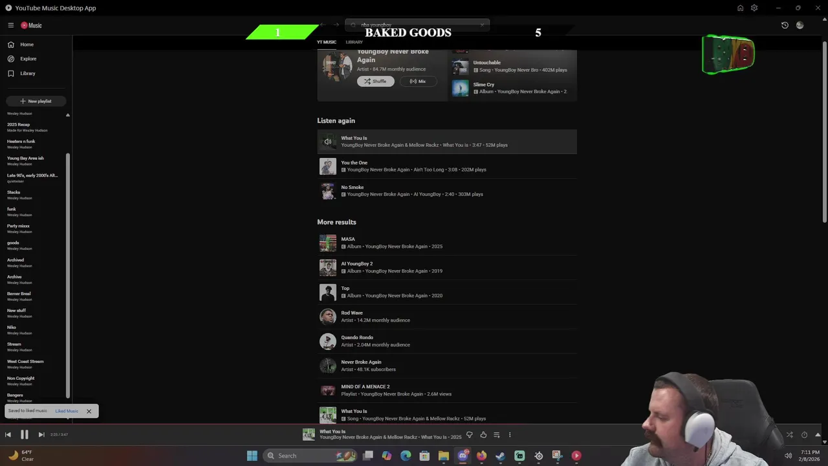This screenshot has width=828, height=466.
Task: Open the account profile avatar
Action: point(800,25)
